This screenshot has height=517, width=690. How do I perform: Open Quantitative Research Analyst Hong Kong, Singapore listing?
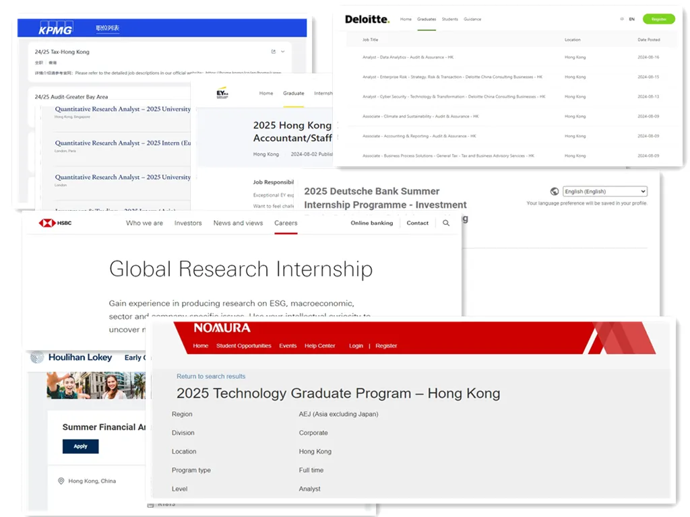pos(123,109)
